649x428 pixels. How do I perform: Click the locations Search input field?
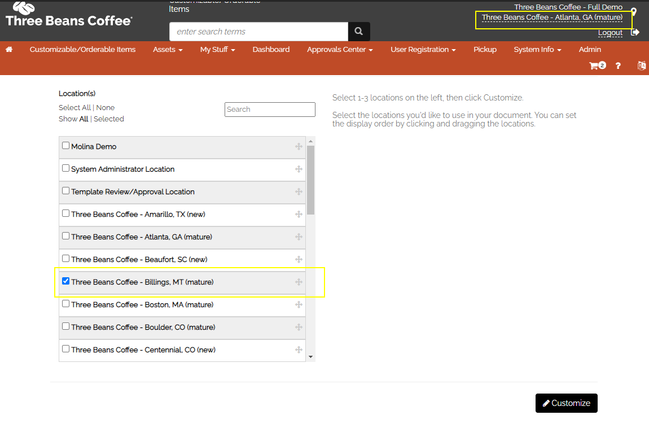pyautogui.click(x=270, y=110)
